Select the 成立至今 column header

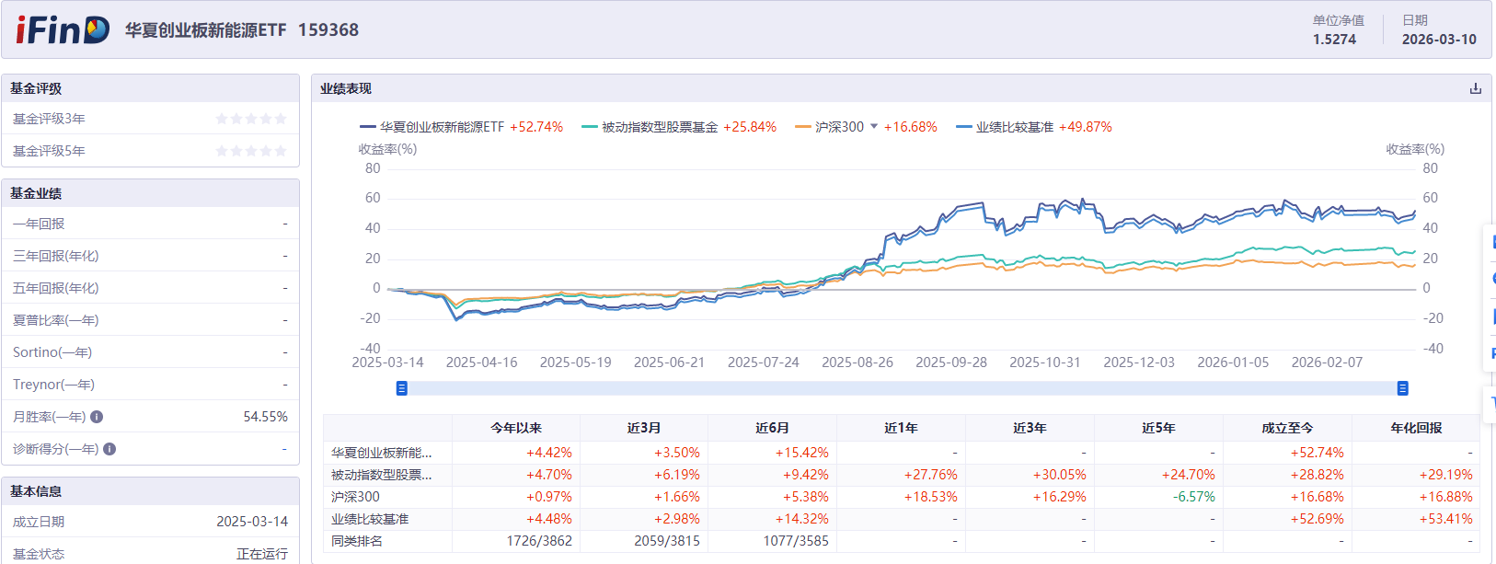1287,428
